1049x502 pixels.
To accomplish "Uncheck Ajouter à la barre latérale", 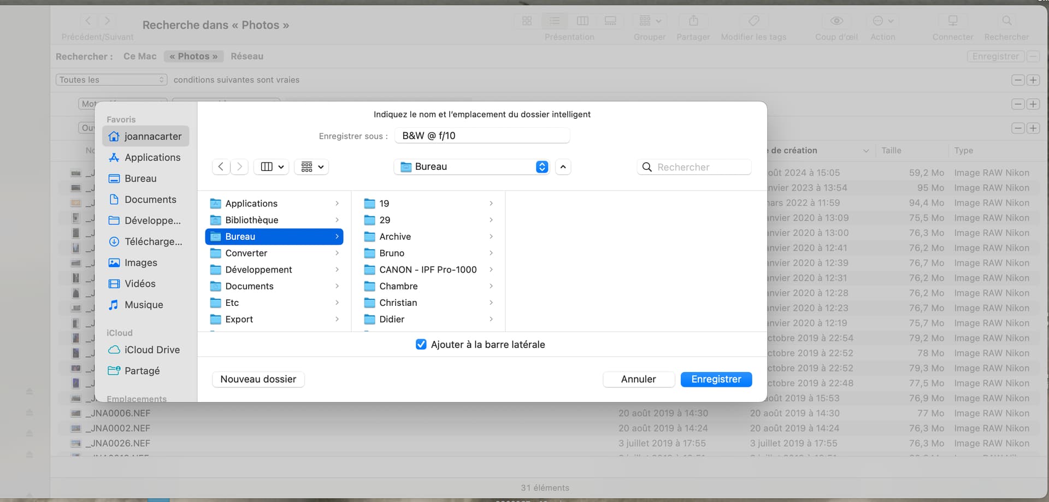I will point(421,345).
